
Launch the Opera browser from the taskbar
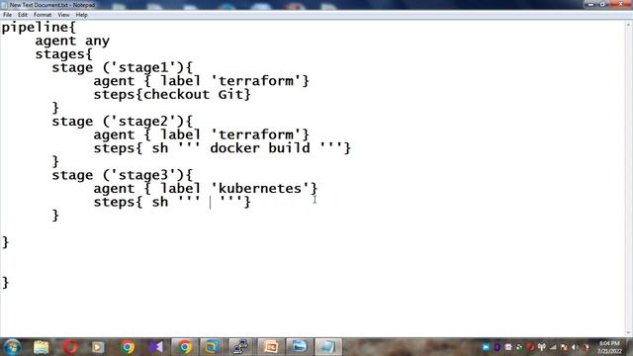(x=70, y=347)
